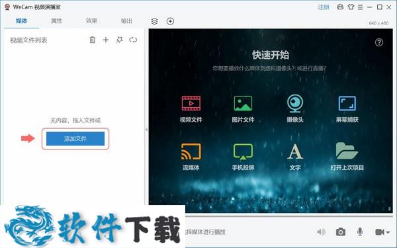Screen dimensions: 397x248
Task: Open the 属性 tab
Action: click(56, 21)
